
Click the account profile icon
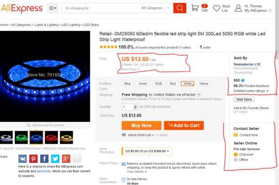(238, 8)
